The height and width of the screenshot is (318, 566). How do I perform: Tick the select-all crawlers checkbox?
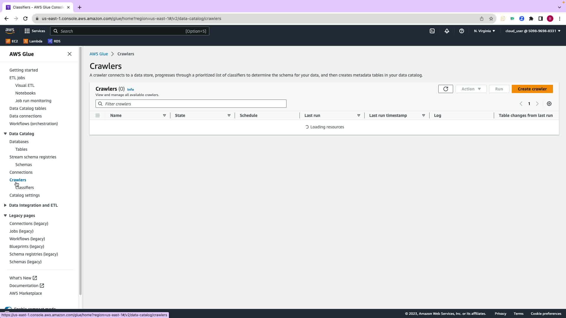coord(98,115)
